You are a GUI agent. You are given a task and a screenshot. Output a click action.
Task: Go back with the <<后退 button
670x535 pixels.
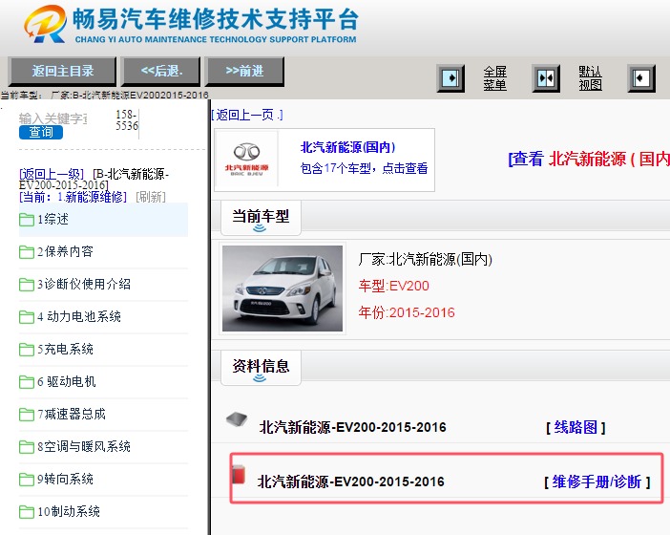161,71
